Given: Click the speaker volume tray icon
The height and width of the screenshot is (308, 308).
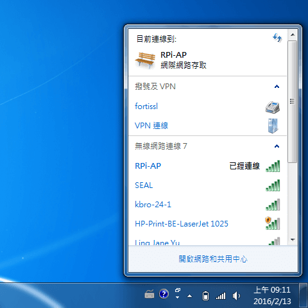Looking at the screenshot, I should [236, 296].
